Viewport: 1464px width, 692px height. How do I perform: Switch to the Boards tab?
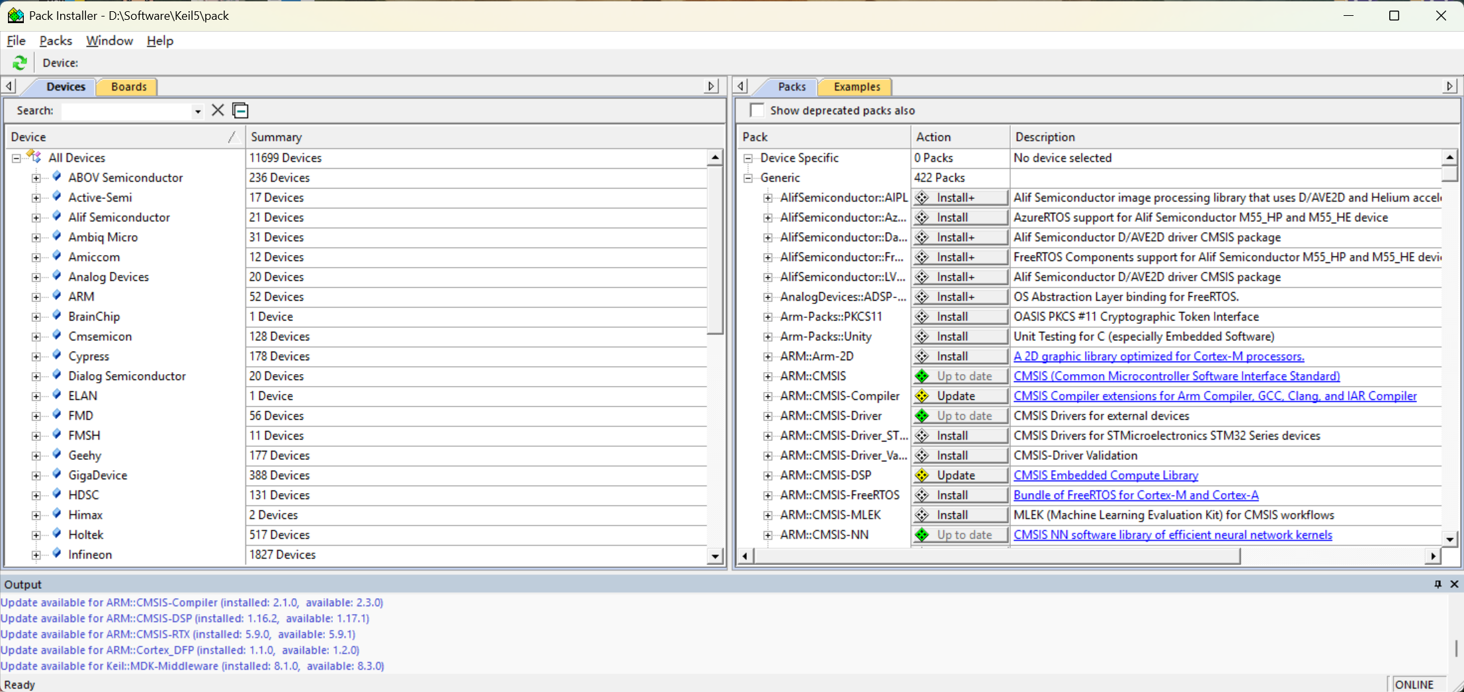[128, 87]
